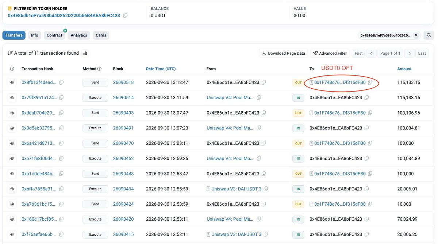Click Download Page Data button
This screenshot has width=438, height=244.
tap(284, 53)
